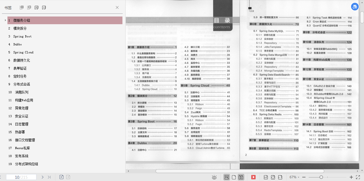Screen dimensions: 364x181
Task: Click the 6.4 TCC 分布式事务 entry
Action: (x=276, y=110)
